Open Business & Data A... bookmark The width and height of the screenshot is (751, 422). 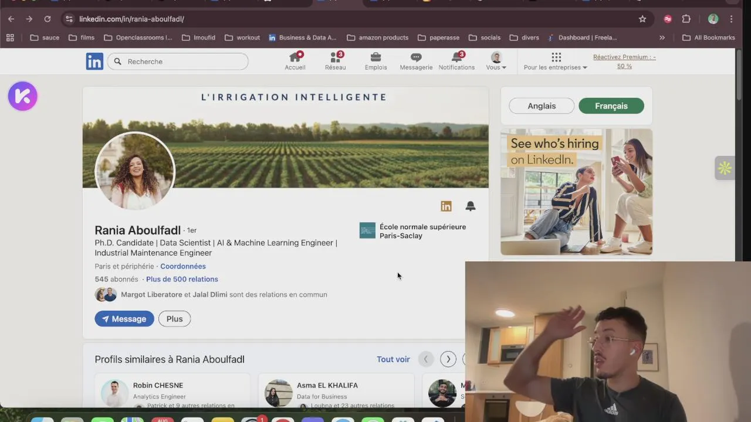(x=302, y=38)
